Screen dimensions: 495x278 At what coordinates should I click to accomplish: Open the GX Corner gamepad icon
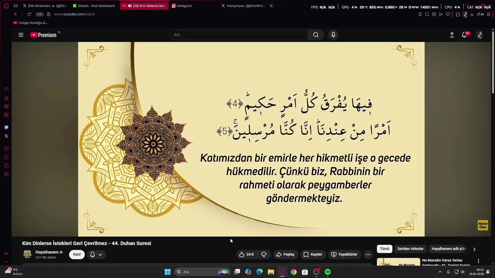click(x=15, y=6)
